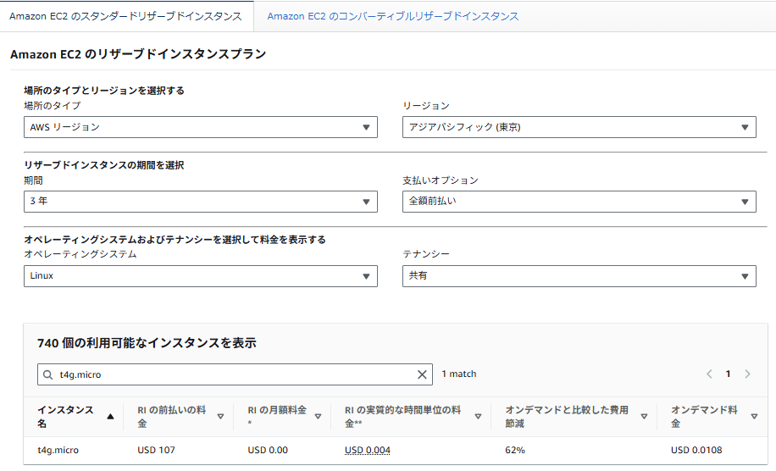Sort by オンデマンド料金 column arrow
This screenshot has height=471, width=776.
click(x=754, y=417)
